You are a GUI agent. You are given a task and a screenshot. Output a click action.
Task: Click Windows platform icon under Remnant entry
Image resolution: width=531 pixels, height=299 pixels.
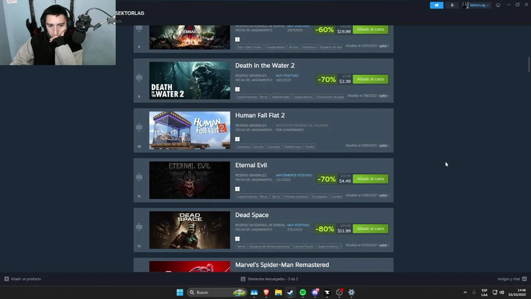237,39
